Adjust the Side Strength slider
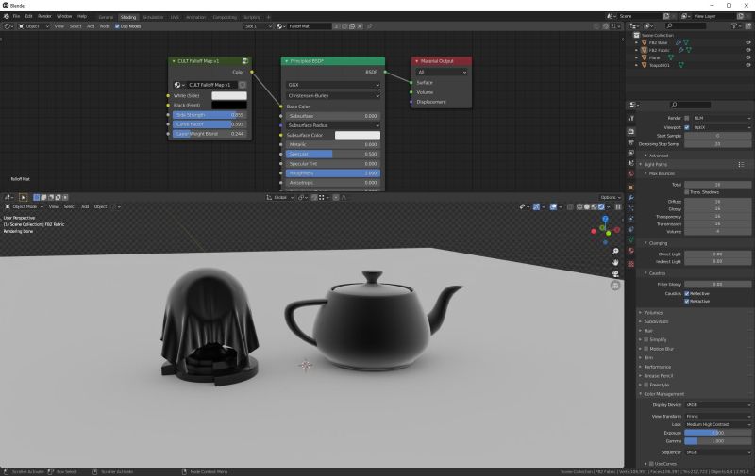 210,115
